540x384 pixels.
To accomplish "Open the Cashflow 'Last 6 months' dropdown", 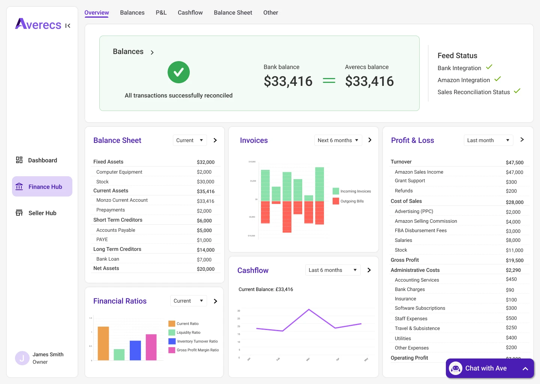I will coord(333,270).
